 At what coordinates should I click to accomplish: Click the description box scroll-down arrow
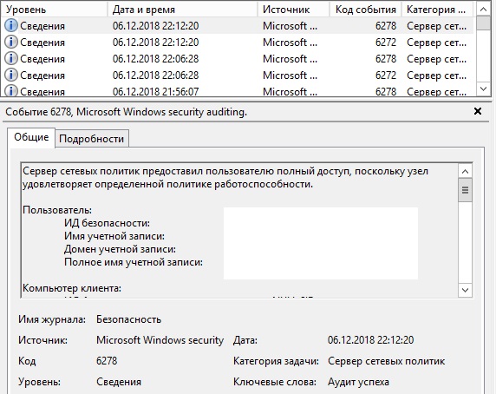click(x=465, y=290)
